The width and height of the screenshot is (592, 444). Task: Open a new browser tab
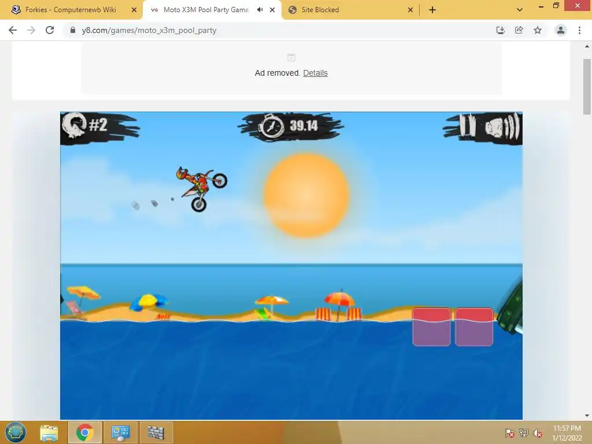tap(432, 10)
